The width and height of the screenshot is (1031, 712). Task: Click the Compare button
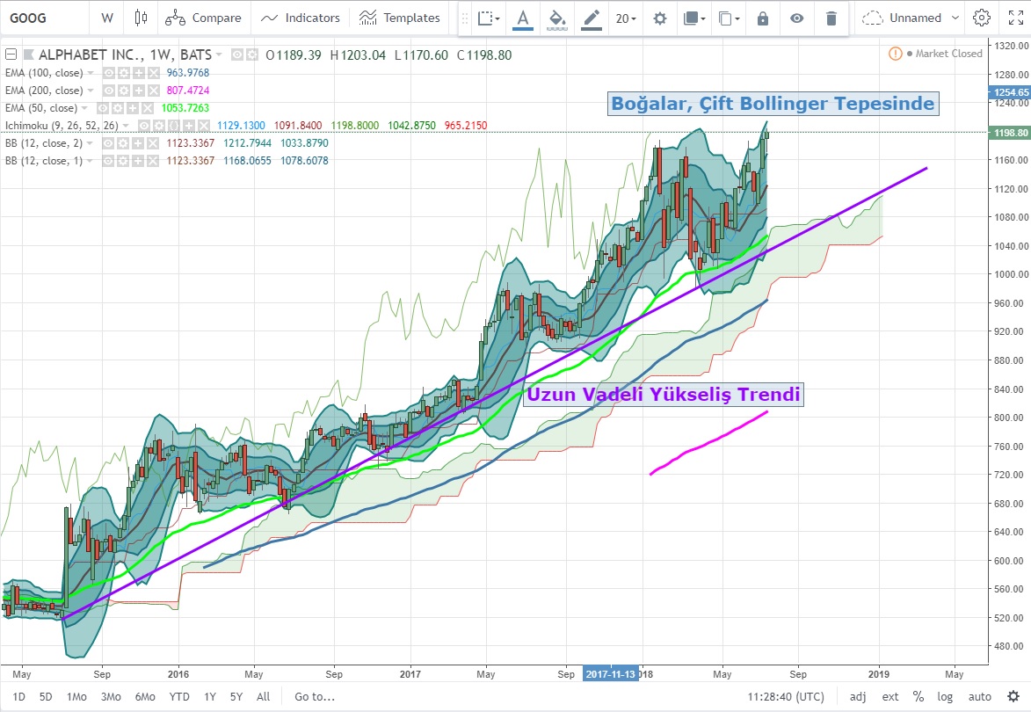tap(204, 18)
